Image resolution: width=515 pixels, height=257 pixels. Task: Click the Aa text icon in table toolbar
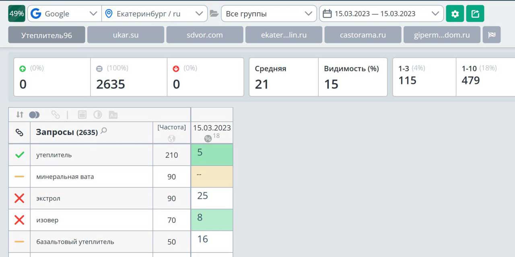point(113,115)
